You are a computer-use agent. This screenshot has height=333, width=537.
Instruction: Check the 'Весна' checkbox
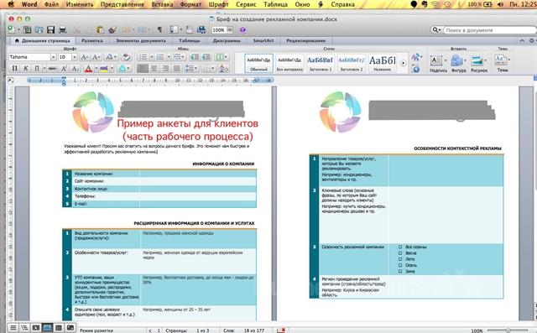click(400, 253)
